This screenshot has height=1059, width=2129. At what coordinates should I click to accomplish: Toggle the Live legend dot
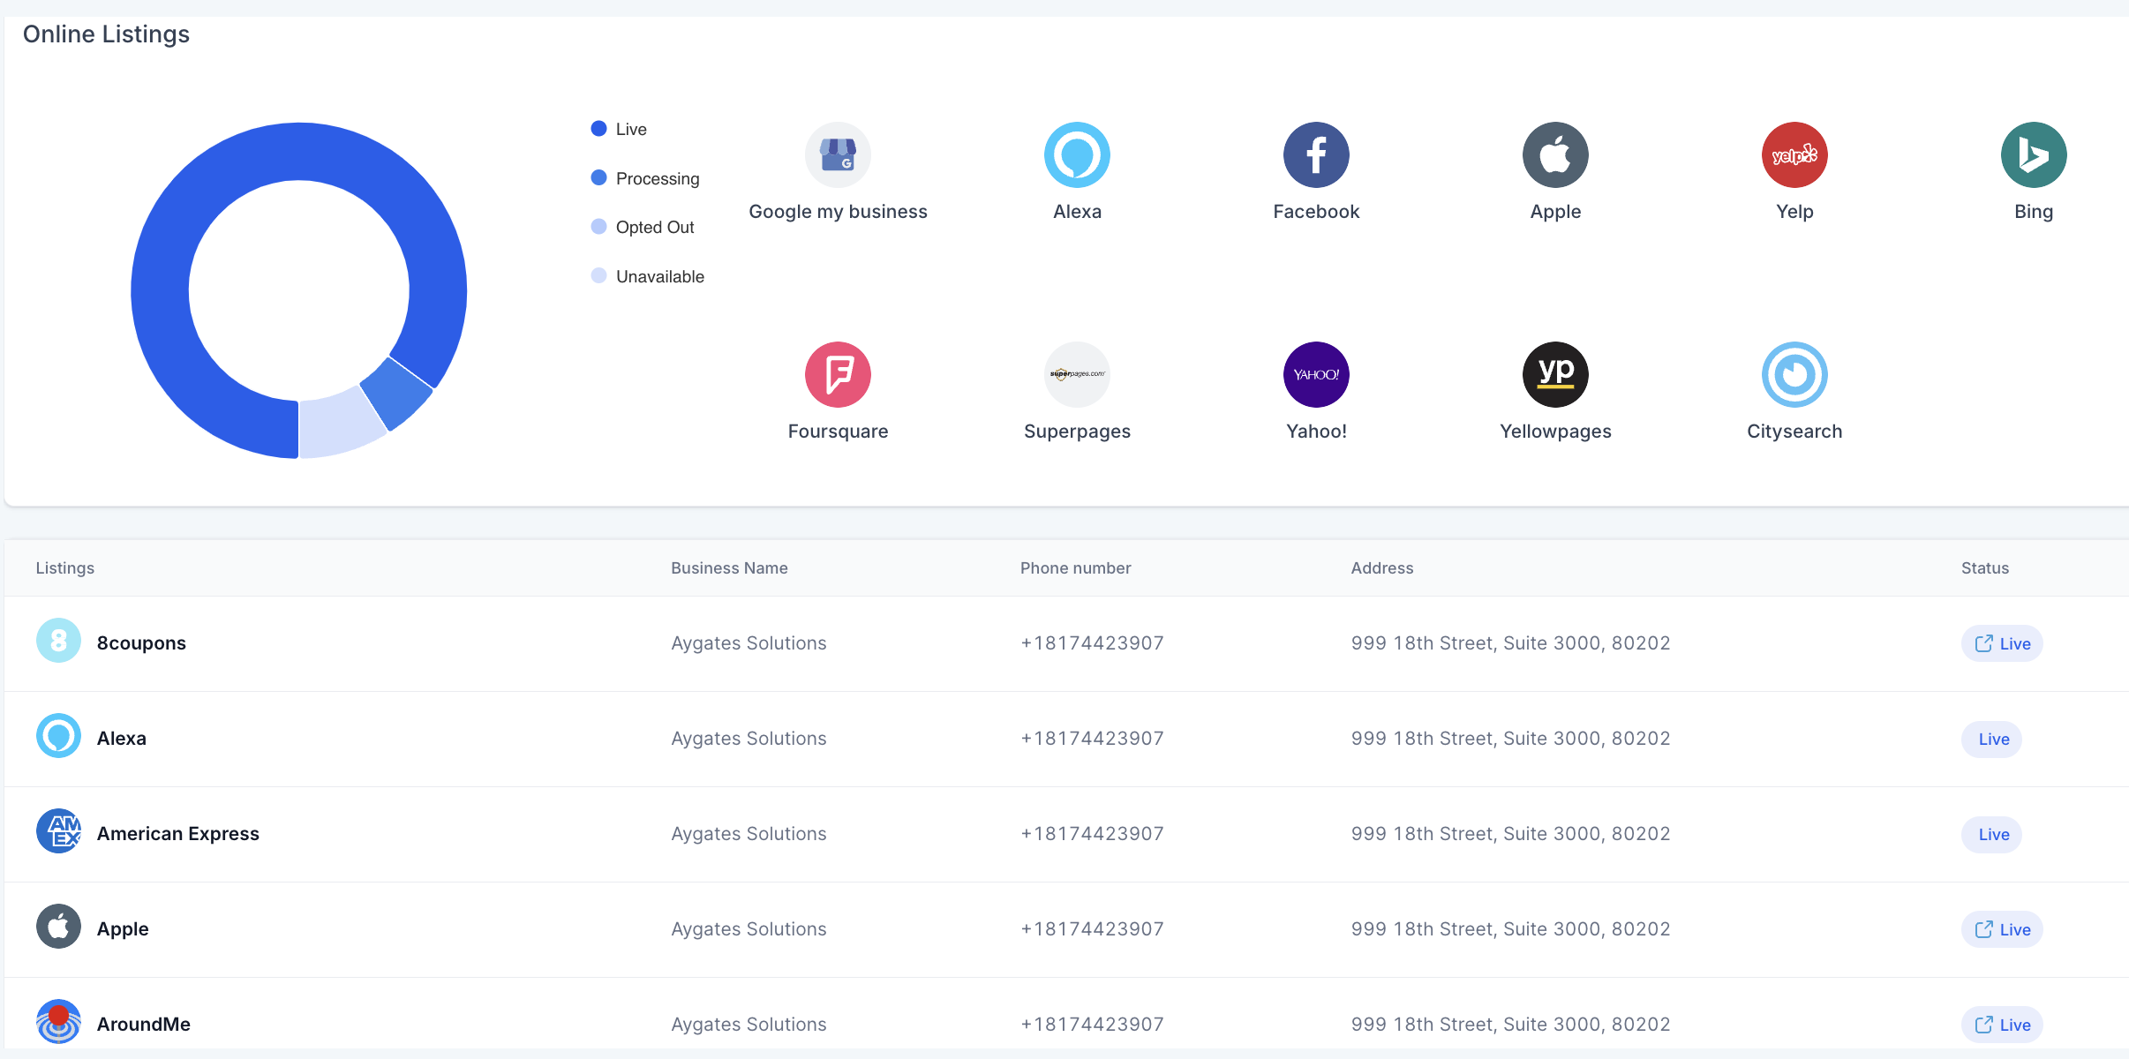(598, 129)
